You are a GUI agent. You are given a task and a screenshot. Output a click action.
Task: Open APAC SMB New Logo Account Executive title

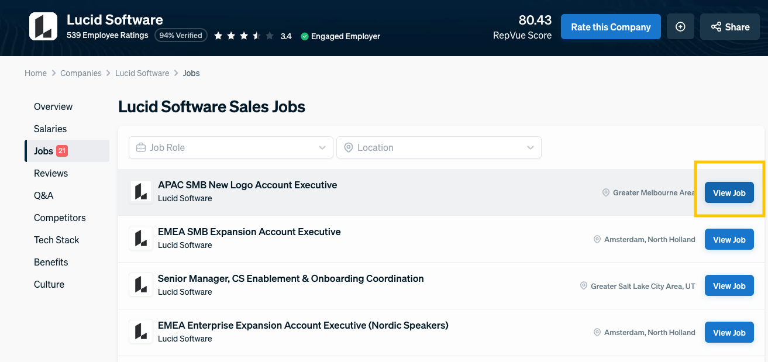(x=247, y=185)
